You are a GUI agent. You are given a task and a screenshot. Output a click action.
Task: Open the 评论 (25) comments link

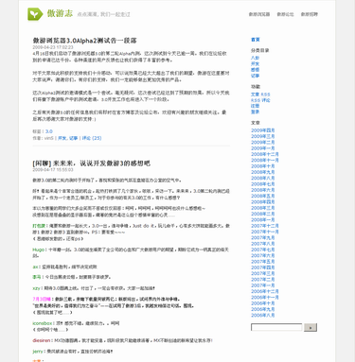tap(92, 138)
